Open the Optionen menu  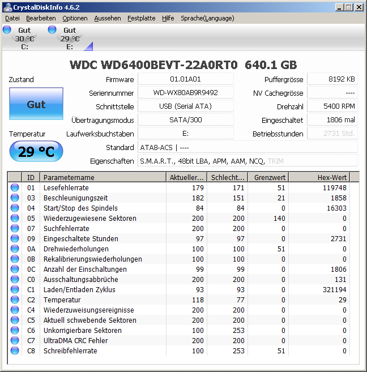(x=75, y=18)
